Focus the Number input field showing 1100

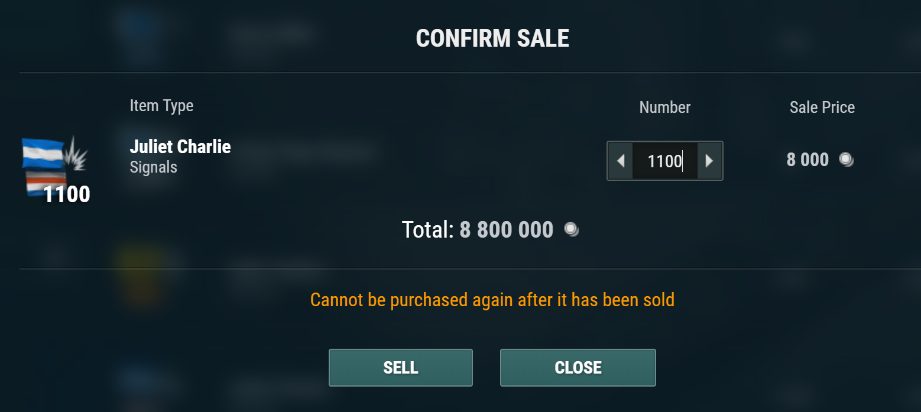click(664, 161)
